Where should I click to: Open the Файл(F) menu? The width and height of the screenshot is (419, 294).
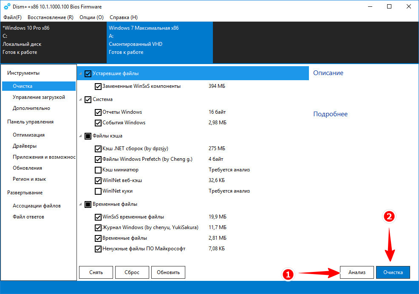(x=13, y=17)
